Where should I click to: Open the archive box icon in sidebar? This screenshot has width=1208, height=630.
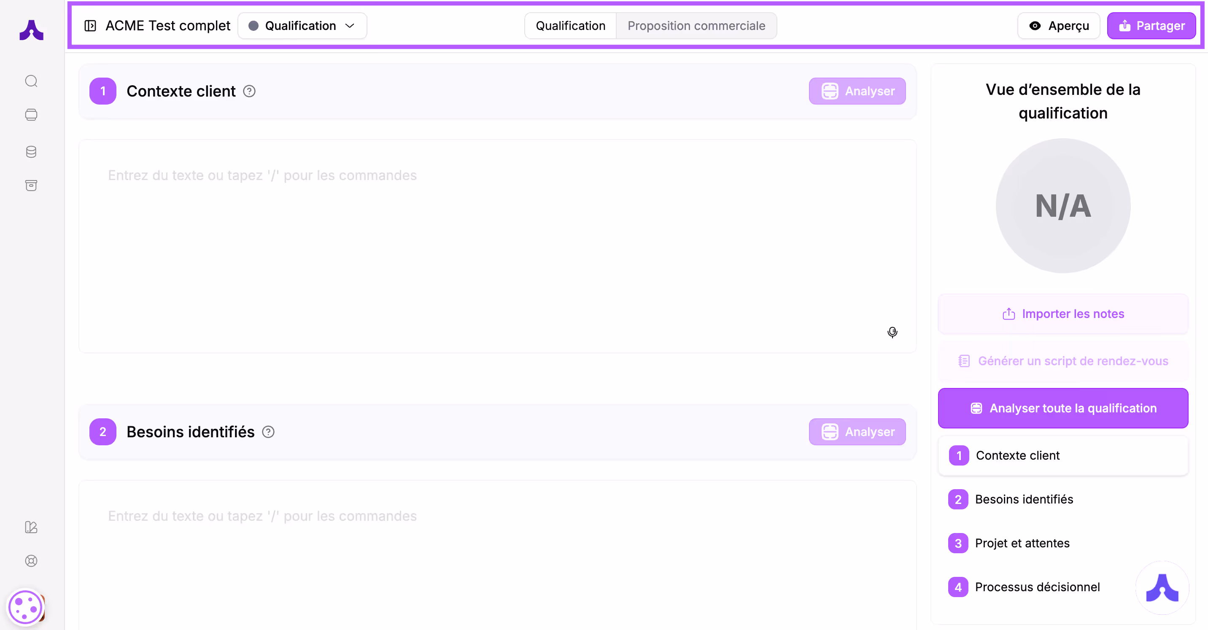[x=31, y=186]
